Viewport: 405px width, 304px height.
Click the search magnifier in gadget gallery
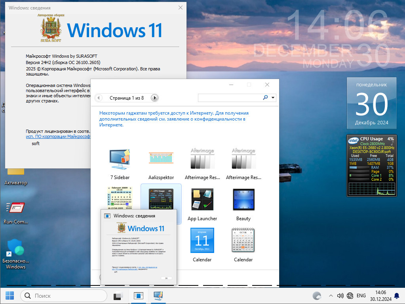click(x=265, y=98)
